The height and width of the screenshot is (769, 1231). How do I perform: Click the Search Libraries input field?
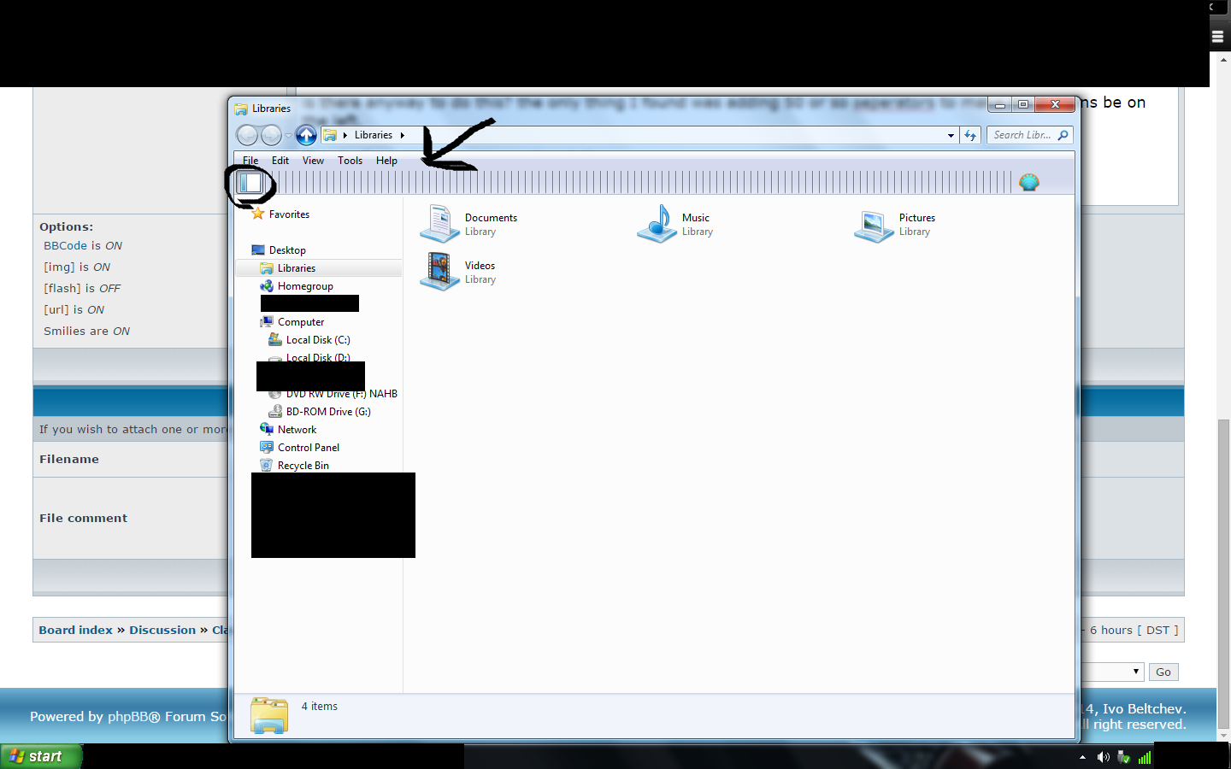coord(1022,135)
